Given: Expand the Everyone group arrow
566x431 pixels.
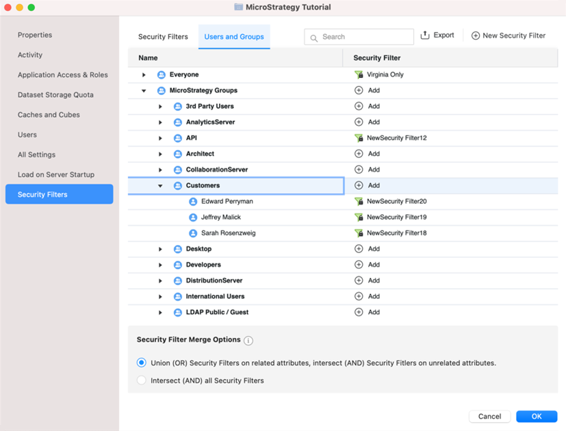Looking at the screenshot, I should [x=144, y=75].
